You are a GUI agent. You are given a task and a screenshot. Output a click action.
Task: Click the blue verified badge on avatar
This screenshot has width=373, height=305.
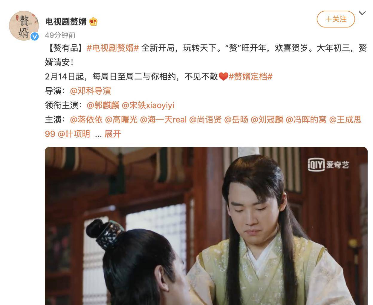point(35,36)
